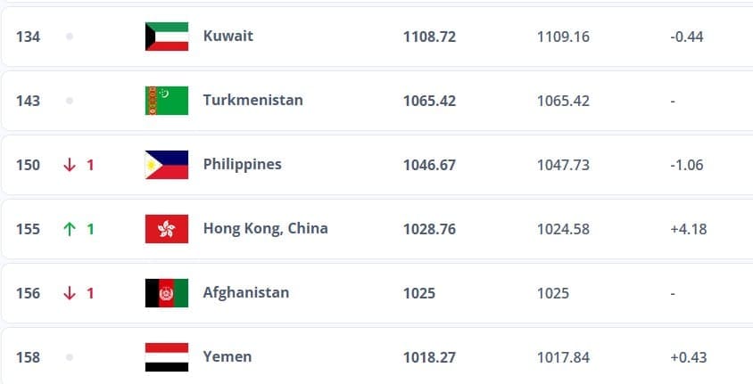The height and width of the screenshot is (384, 753).
Task: Click the Philippines flag icon
Action: coord(167,165)
